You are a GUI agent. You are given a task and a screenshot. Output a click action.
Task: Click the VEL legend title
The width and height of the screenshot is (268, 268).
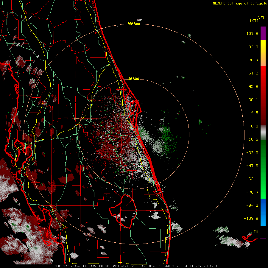pos(261,18)
